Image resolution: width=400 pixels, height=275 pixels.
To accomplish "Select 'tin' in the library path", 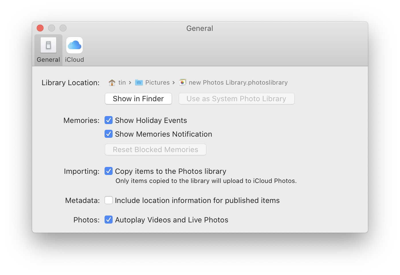I will (122, 83).
